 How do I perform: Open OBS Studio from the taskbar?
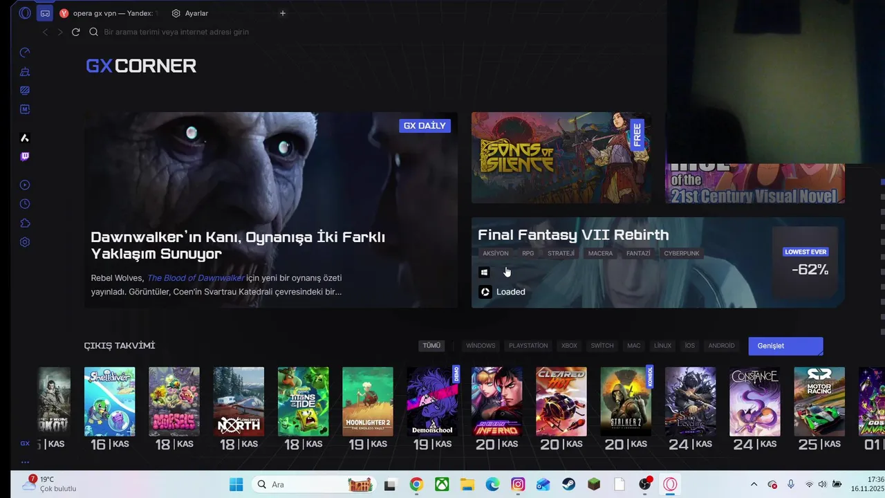[644, 484]
